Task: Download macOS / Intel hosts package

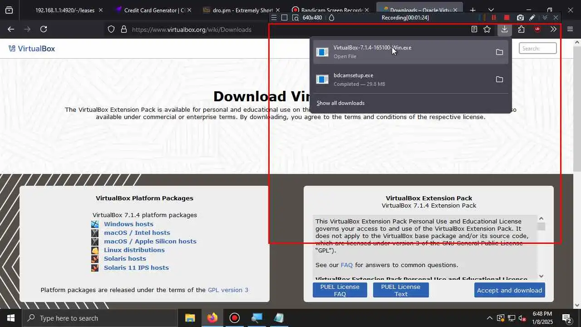Action: click(x=137, y=233)
